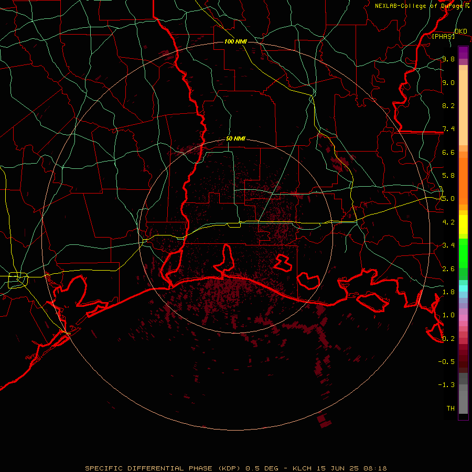The height and width of the screenshot is (472, 472).
Task: Click the 100 NMI range ring label
Action: click(x=235, y=41)
